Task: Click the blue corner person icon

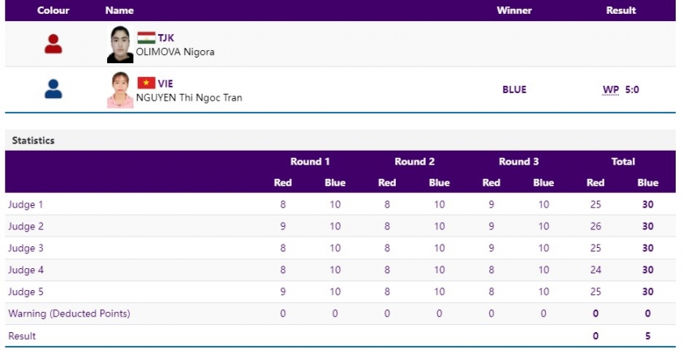Action: tap(54, 89)
